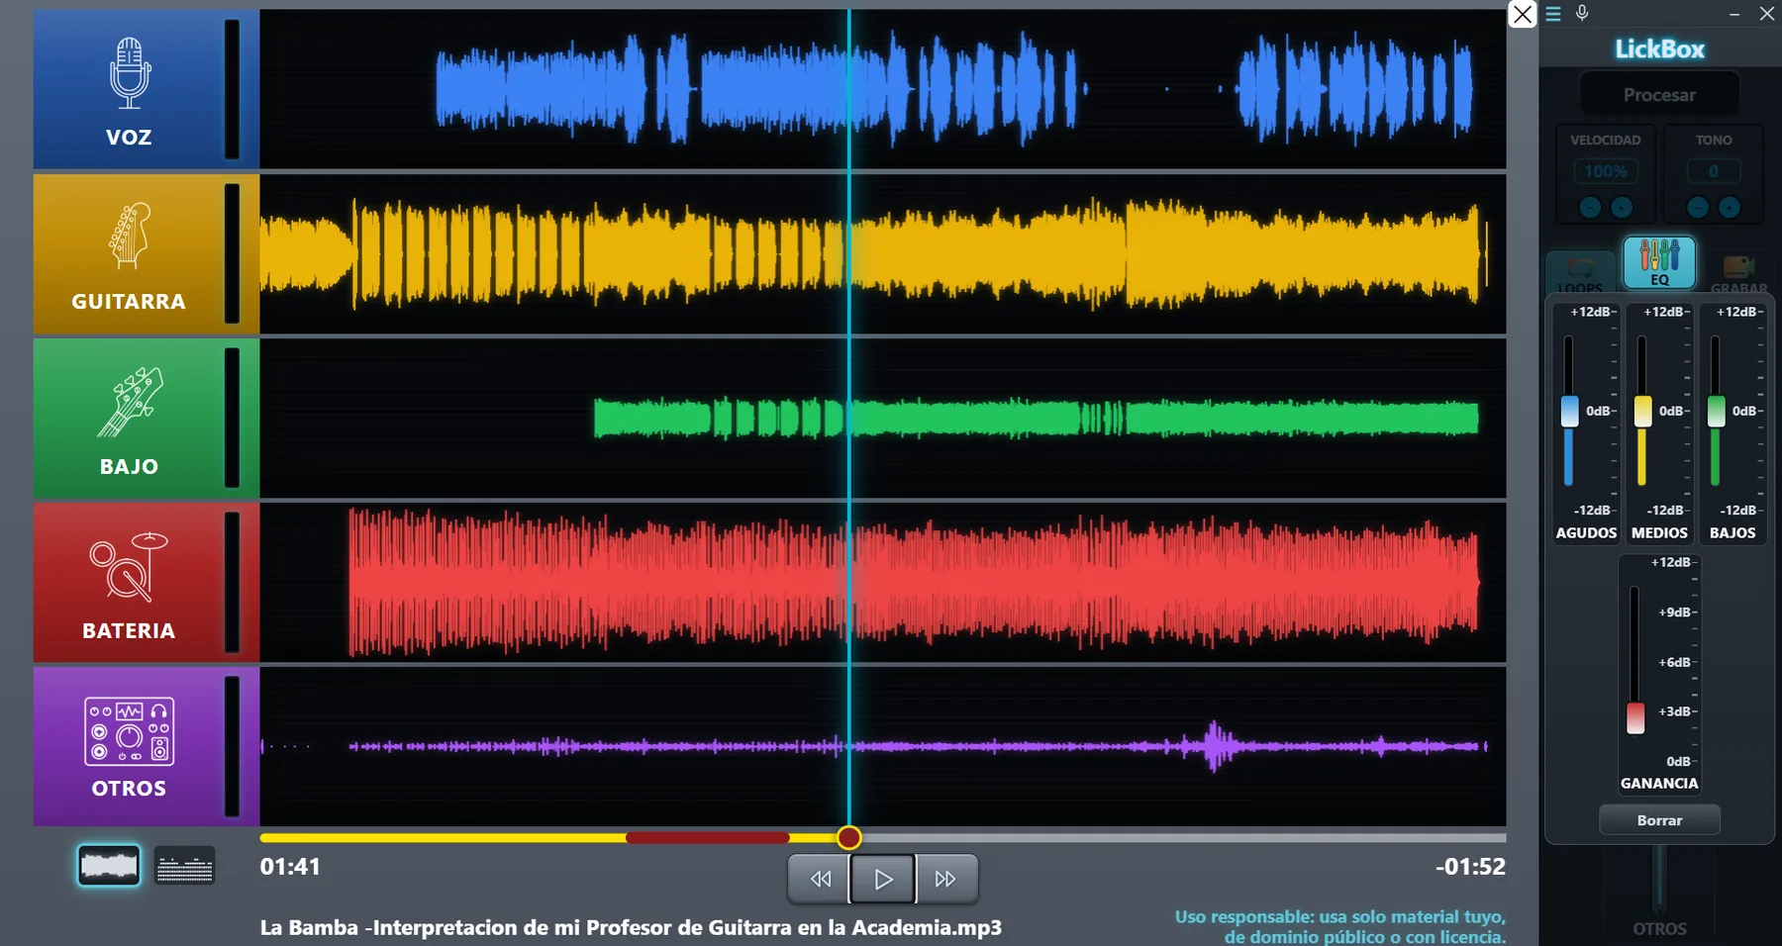Rewind the playback

click(x=820, y=879)
